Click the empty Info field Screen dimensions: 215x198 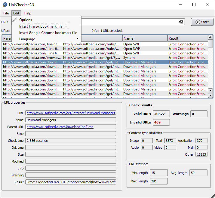71,168
